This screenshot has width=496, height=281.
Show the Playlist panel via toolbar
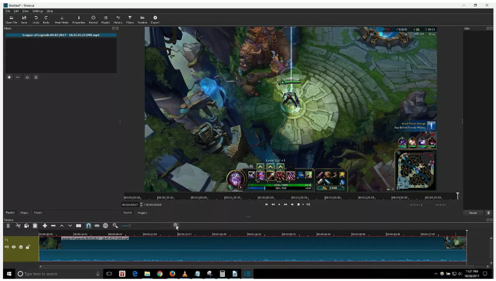[106, 20]
